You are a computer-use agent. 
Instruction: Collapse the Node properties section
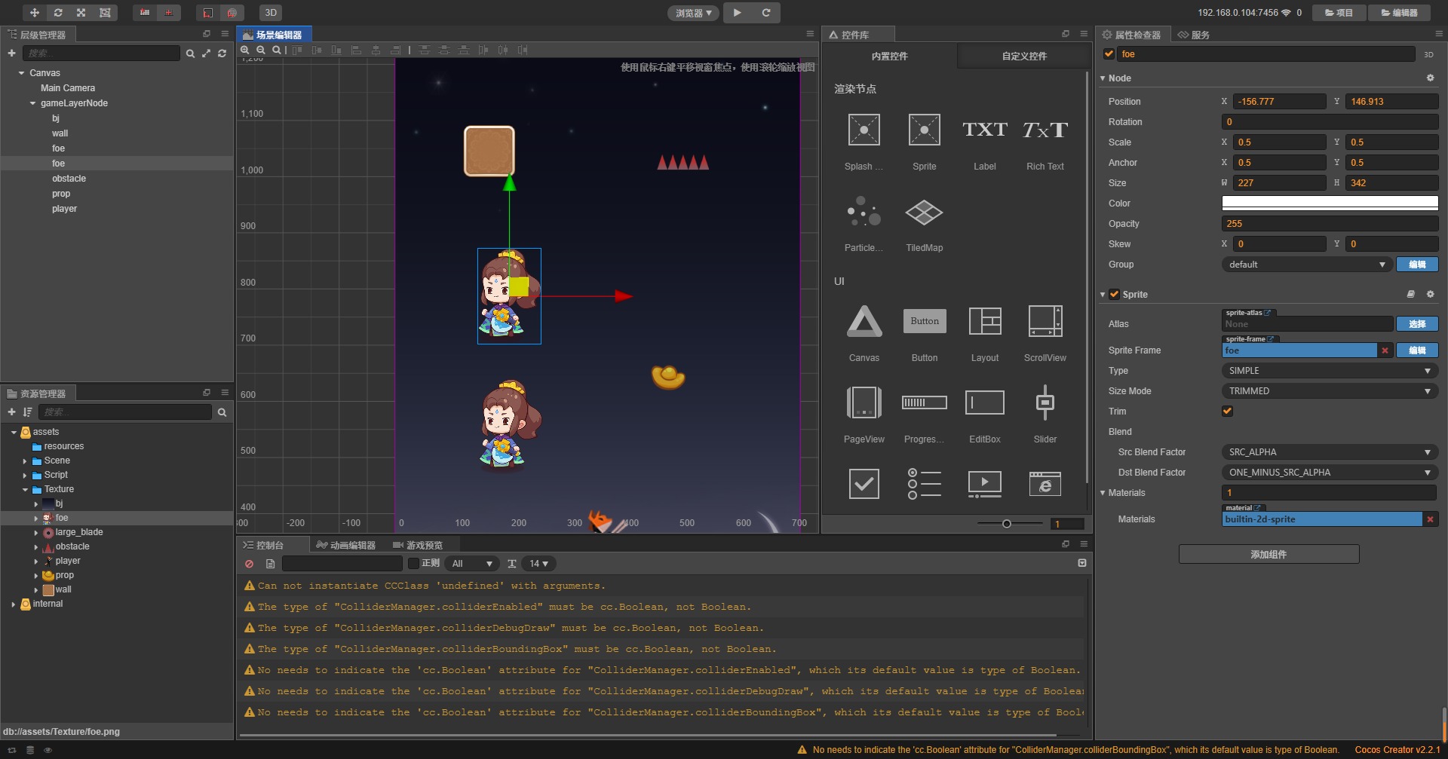coord(1103,78)
